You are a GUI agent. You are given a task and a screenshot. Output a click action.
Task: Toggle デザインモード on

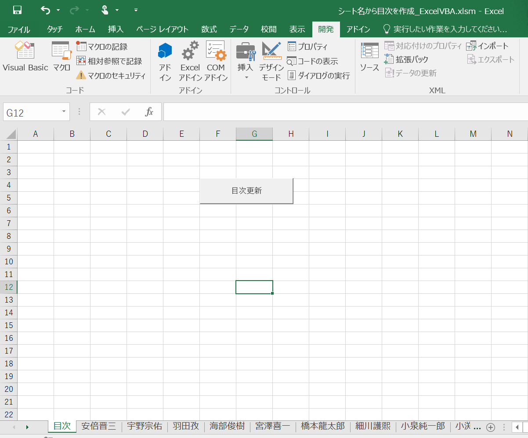[271, 61]
